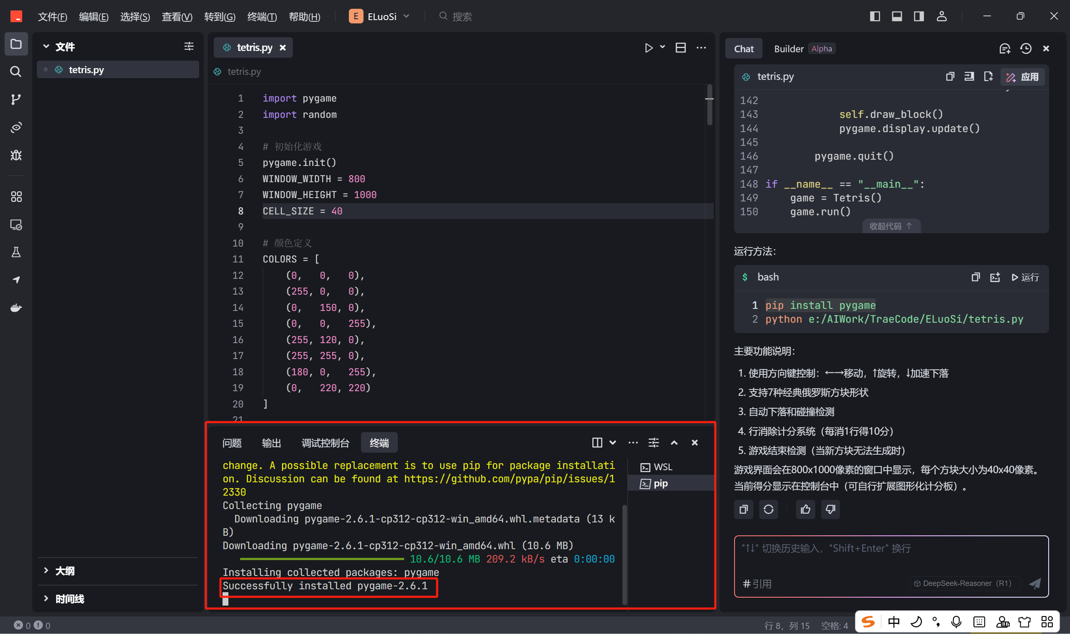This screenshot has height=634, width=1070.
Task: Click the 应用 apply button
Action: (1023, 77)
